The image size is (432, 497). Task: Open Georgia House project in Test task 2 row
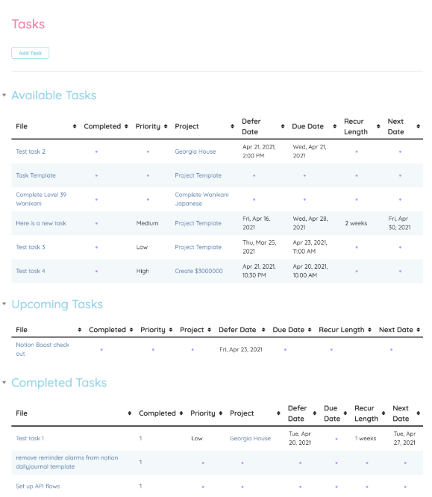195,151
